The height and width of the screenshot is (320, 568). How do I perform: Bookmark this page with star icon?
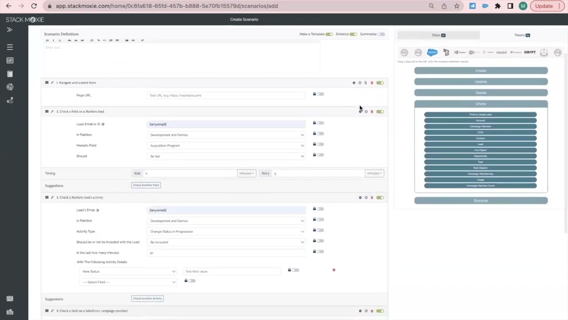457,6
